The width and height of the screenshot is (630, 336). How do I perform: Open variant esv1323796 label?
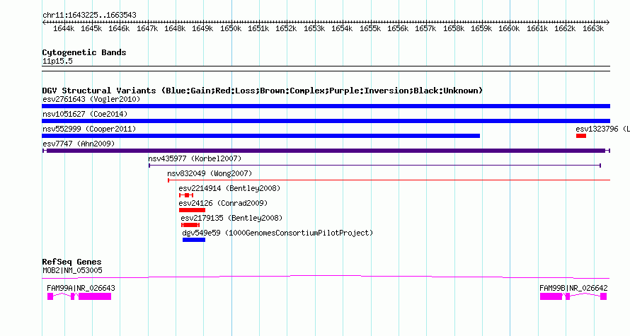tap(602, 129)
